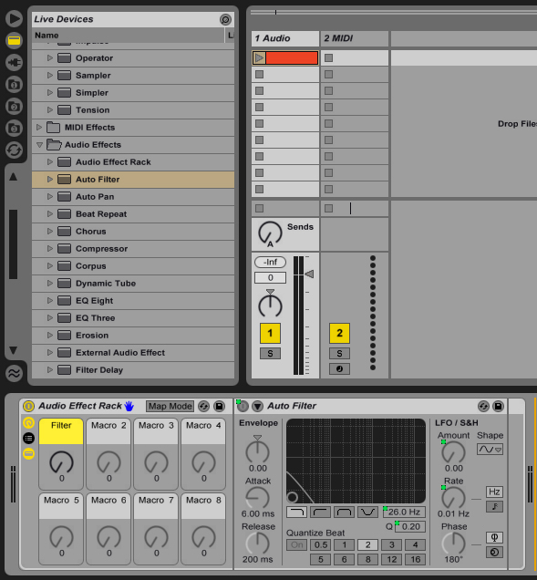Viewport: 537px width, 580px height.
Task: Click the track 1 pan knob
Action: (x=270, y=306)
